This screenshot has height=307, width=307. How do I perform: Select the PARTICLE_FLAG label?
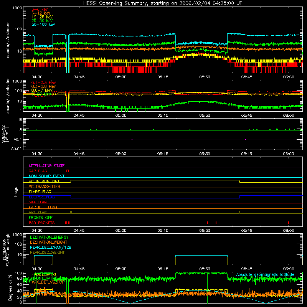(x=43, y=207)
